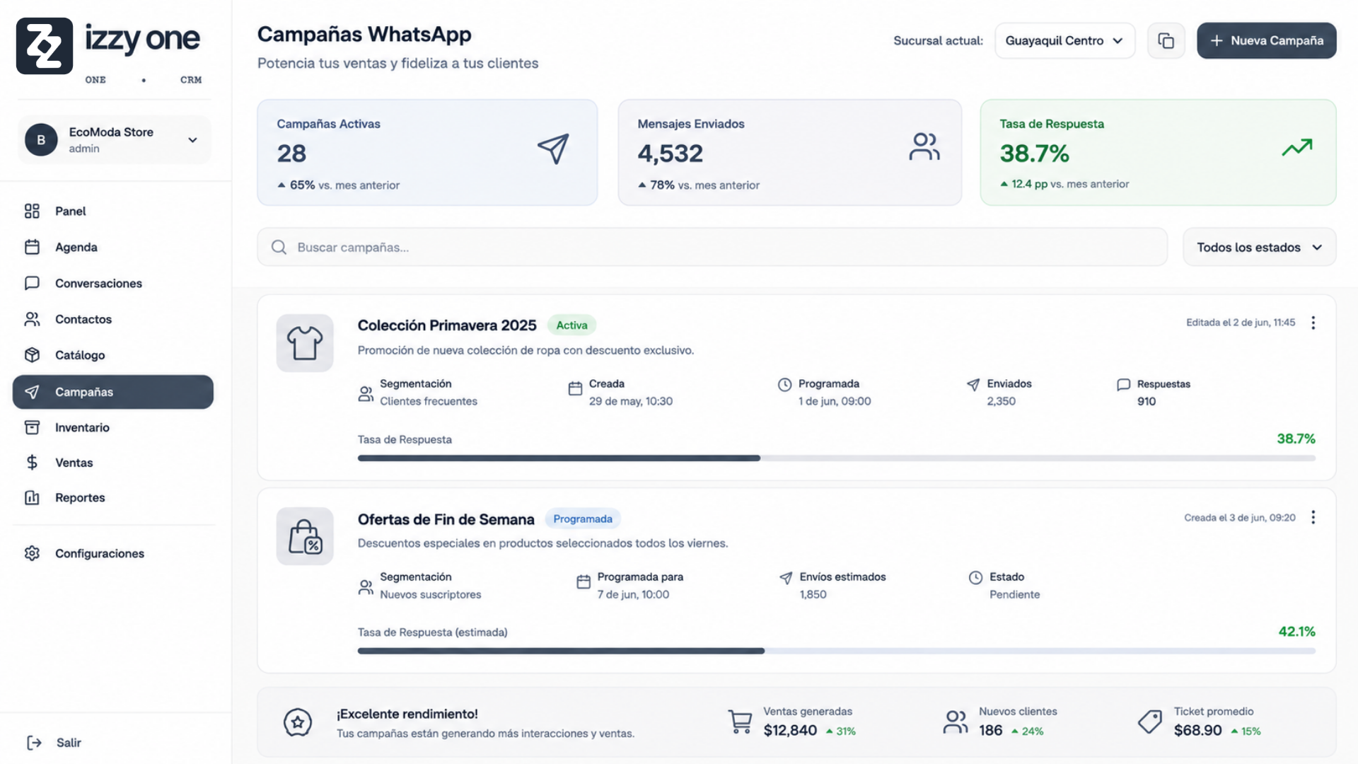Focus the Buscar campañas search field
Viewport: 1358px width, 764px height.
point(712,247)
